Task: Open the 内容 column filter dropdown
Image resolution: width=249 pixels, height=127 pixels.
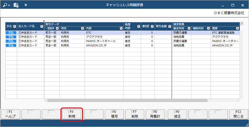Action: point(121,28)
